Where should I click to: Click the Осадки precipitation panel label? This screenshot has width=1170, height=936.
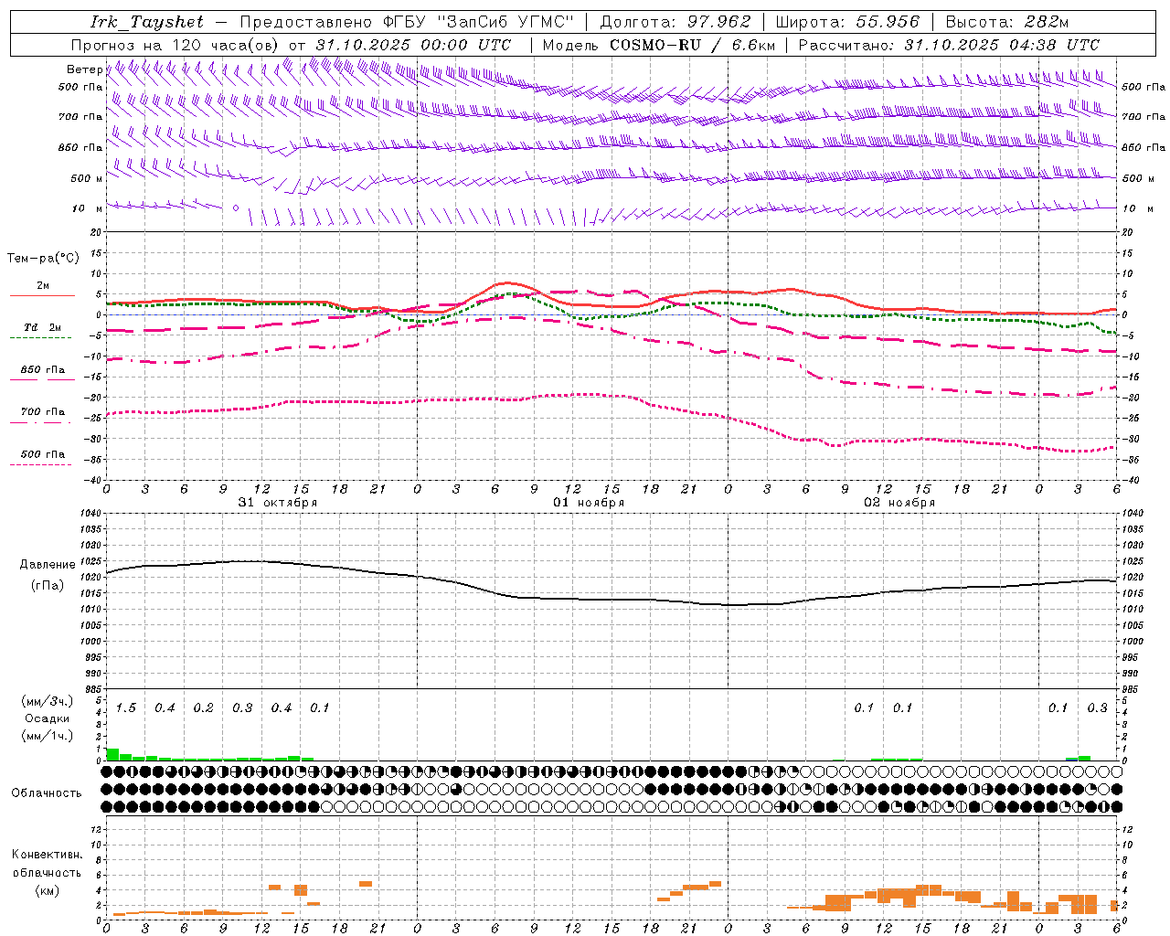[x=48, y=718]
